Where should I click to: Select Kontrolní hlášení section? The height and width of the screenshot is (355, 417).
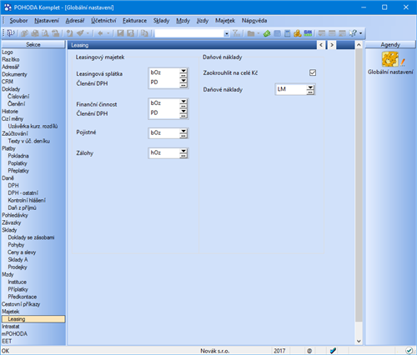point(27,200)
